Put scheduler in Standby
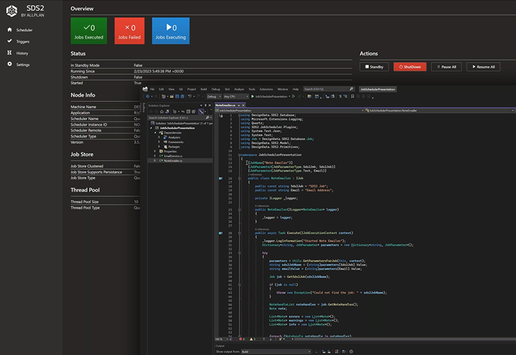 click(374, 67)
